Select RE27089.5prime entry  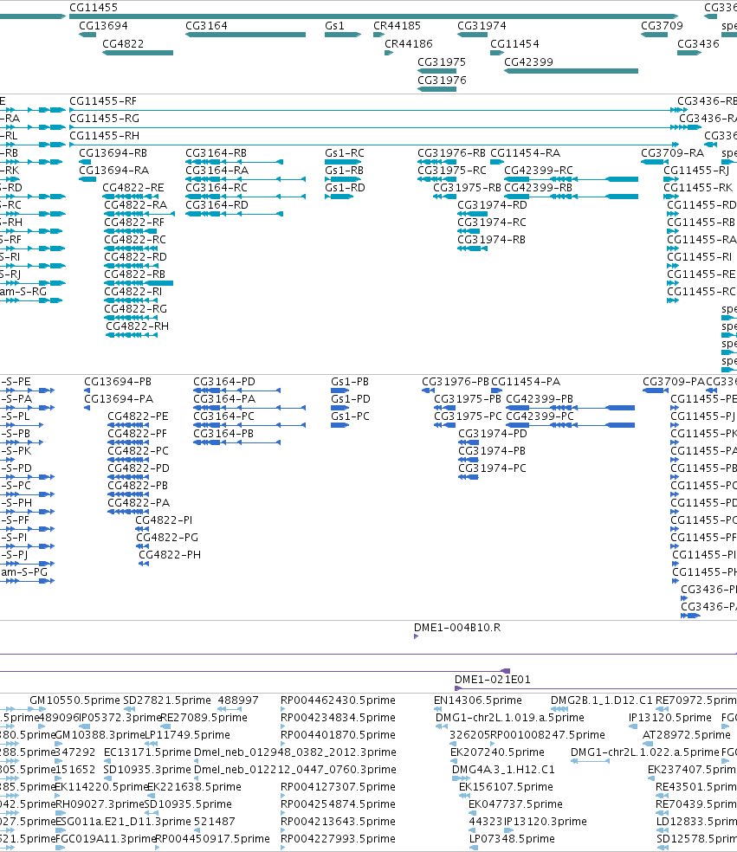pyautogui.click(x=204, y=718)
